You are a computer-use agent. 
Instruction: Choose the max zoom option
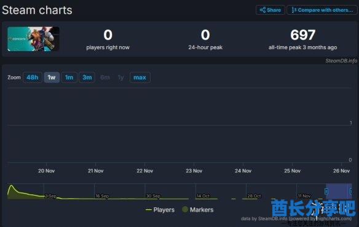pyautogui.click(x=140, y=78)
